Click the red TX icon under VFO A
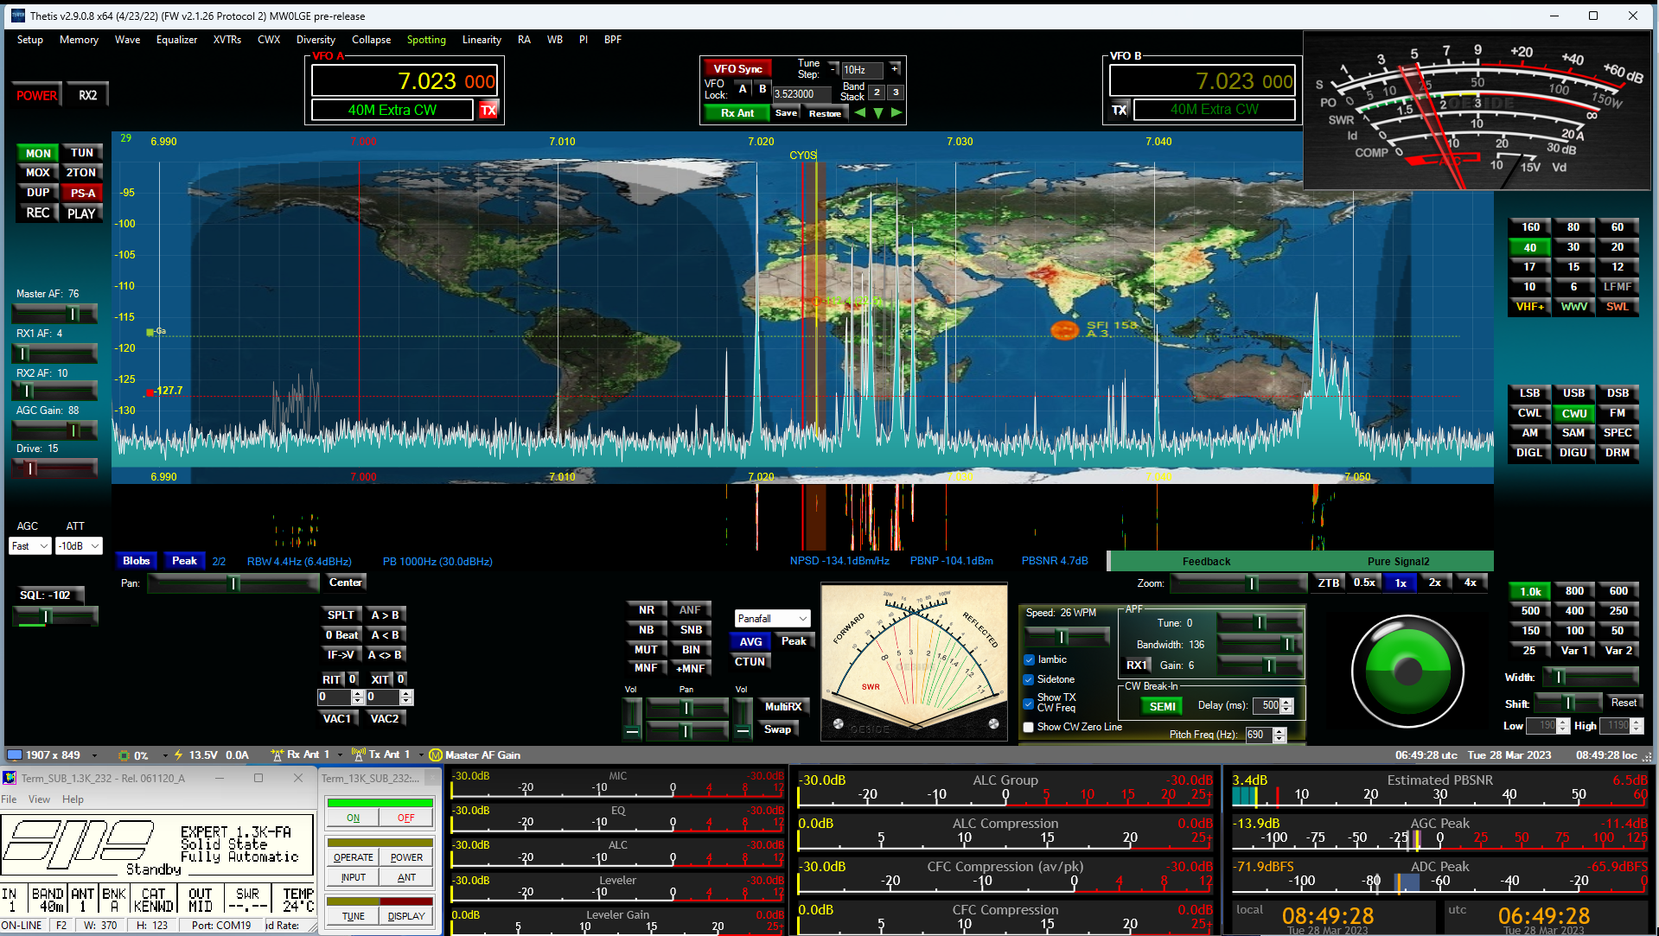 (x=488, y=110)
